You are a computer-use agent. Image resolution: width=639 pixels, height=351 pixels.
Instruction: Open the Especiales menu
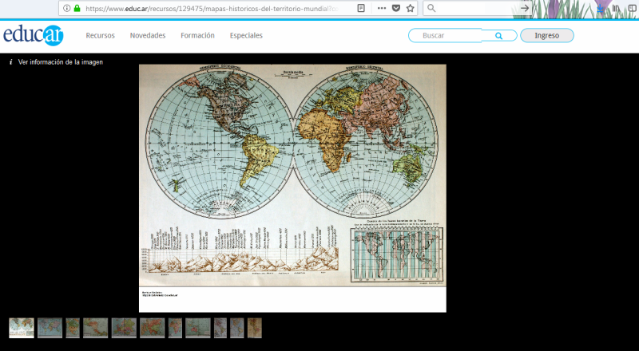(246, 35)
